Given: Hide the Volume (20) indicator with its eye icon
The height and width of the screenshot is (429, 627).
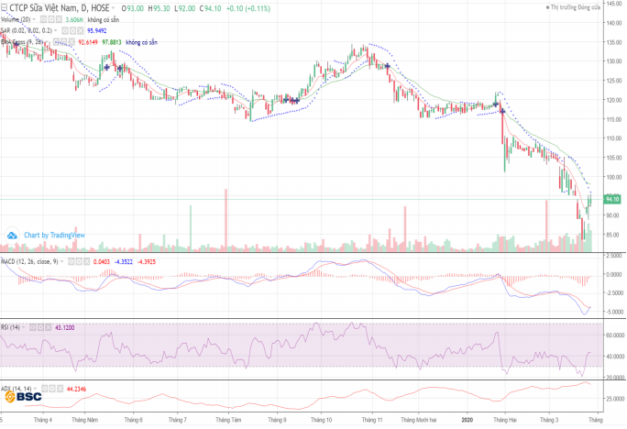Looking at the screenshot, I should pos(44,19).
